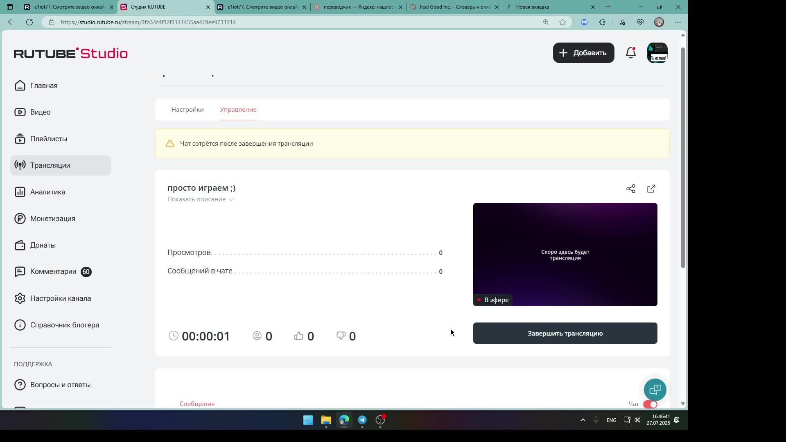Switch to Настройки tab
The width and height of the screenshot is (786, 442).
(187, 110)
